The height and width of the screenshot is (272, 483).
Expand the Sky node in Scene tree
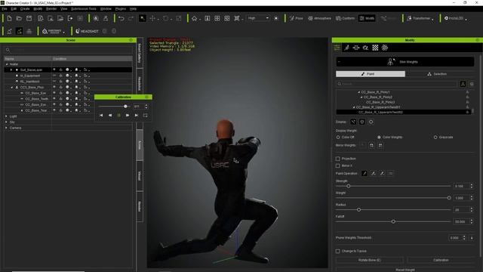tap(7, 122)
